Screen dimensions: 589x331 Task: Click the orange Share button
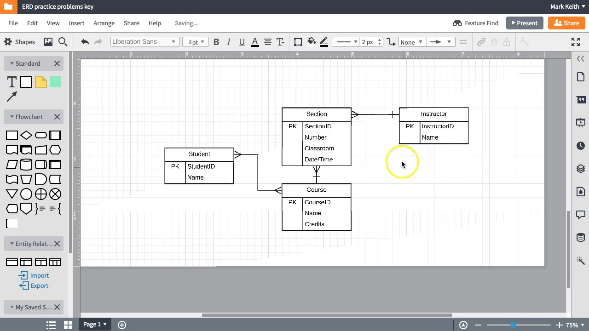(x=566, y=23)
